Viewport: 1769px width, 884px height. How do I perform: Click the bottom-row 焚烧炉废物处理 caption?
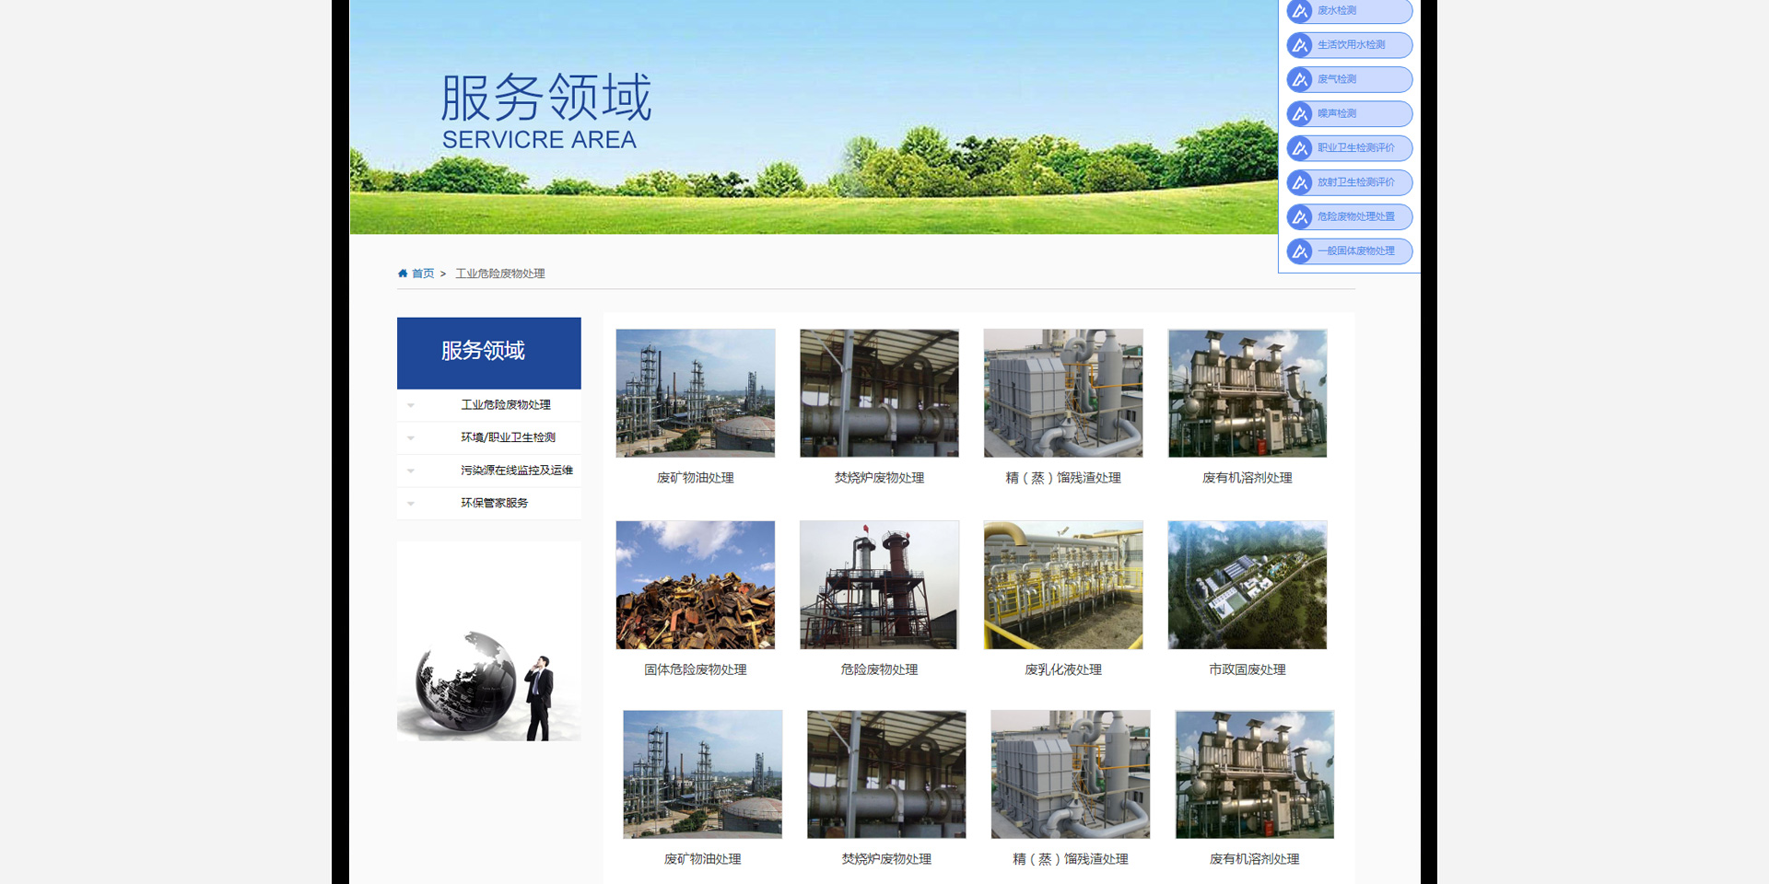pyautogui.click(x=886, y=859)
